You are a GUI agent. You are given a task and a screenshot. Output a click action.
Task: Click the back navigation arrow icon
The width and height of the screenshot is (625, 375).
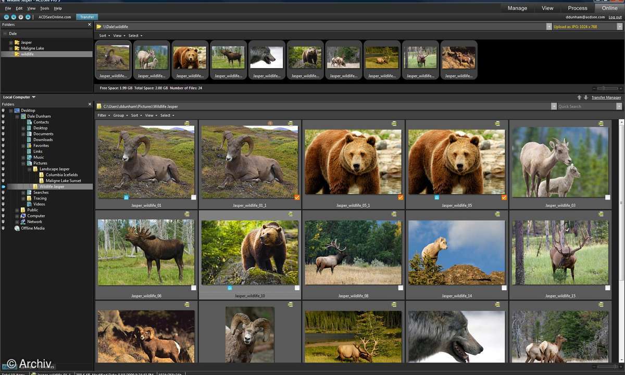tap(13, 17)
